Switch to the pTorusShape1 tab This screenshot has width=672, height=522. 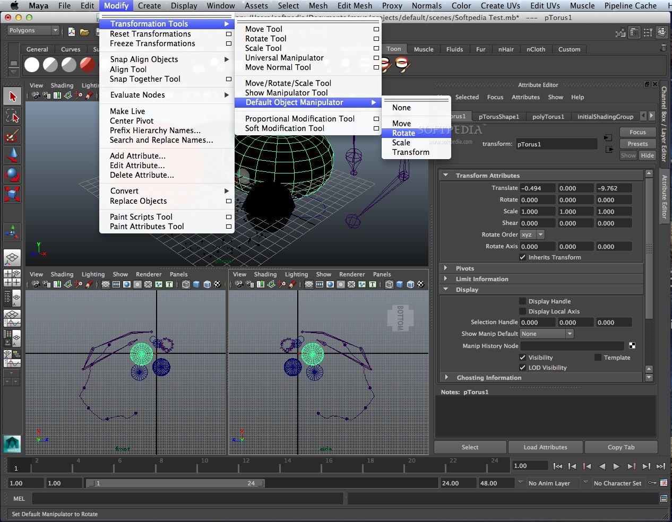click(x=499, y=116)
